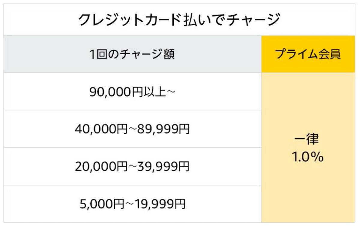Click the 40,000円 lower bound
This screenshot has width=360, height=227.
101,129
